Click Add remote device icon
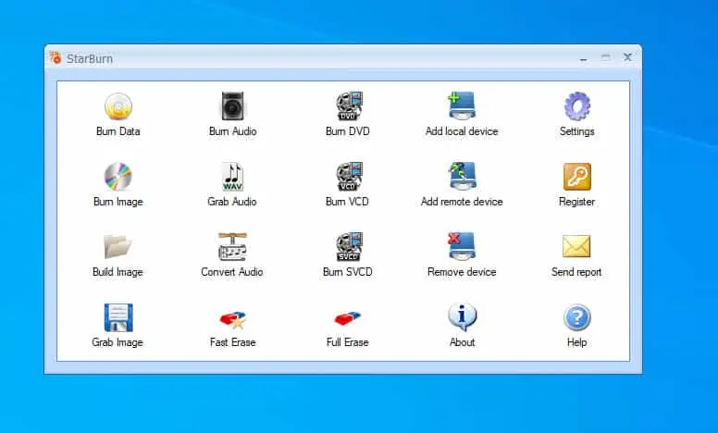The image size is (718, 433). click(462, 176)
